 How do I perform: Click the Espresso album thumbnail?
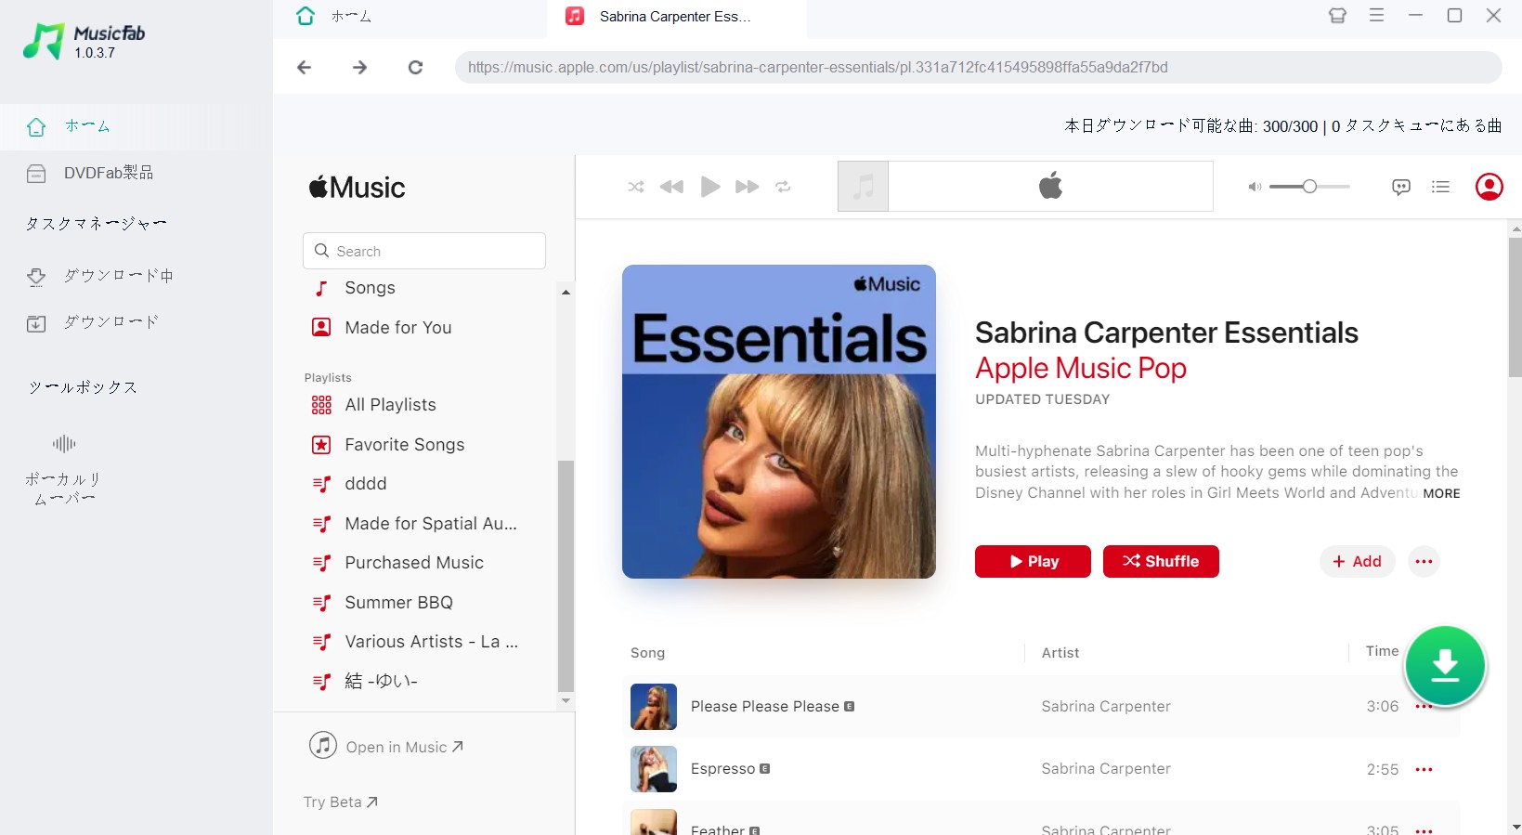pyautogui.click(x=654, y=769)
